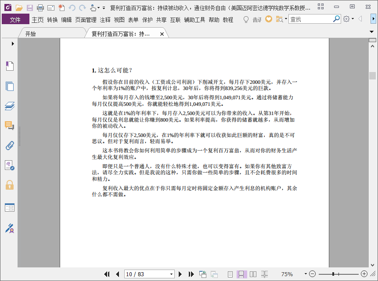Open the Comments panel icon
Image resolution: width=378 pixels, height=281 pixels.
click(10, 126)
